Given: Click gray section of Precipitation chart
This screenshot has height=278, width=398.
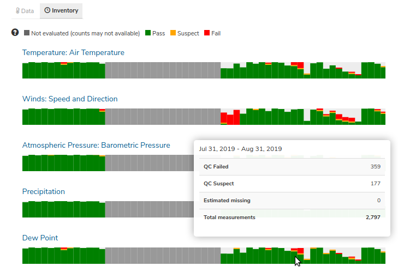Looking at the screenshot, I should [150, 209].
